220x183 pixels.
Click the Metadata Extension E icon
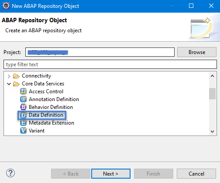coord(23,123)
